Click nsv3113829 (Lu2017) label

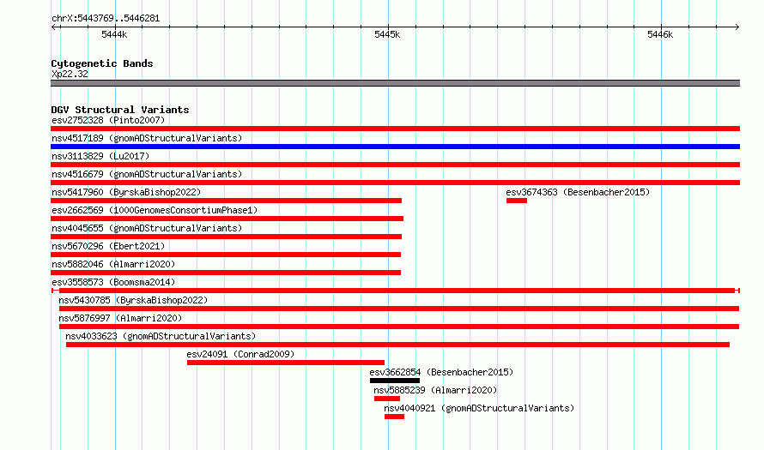click(100, 156)
